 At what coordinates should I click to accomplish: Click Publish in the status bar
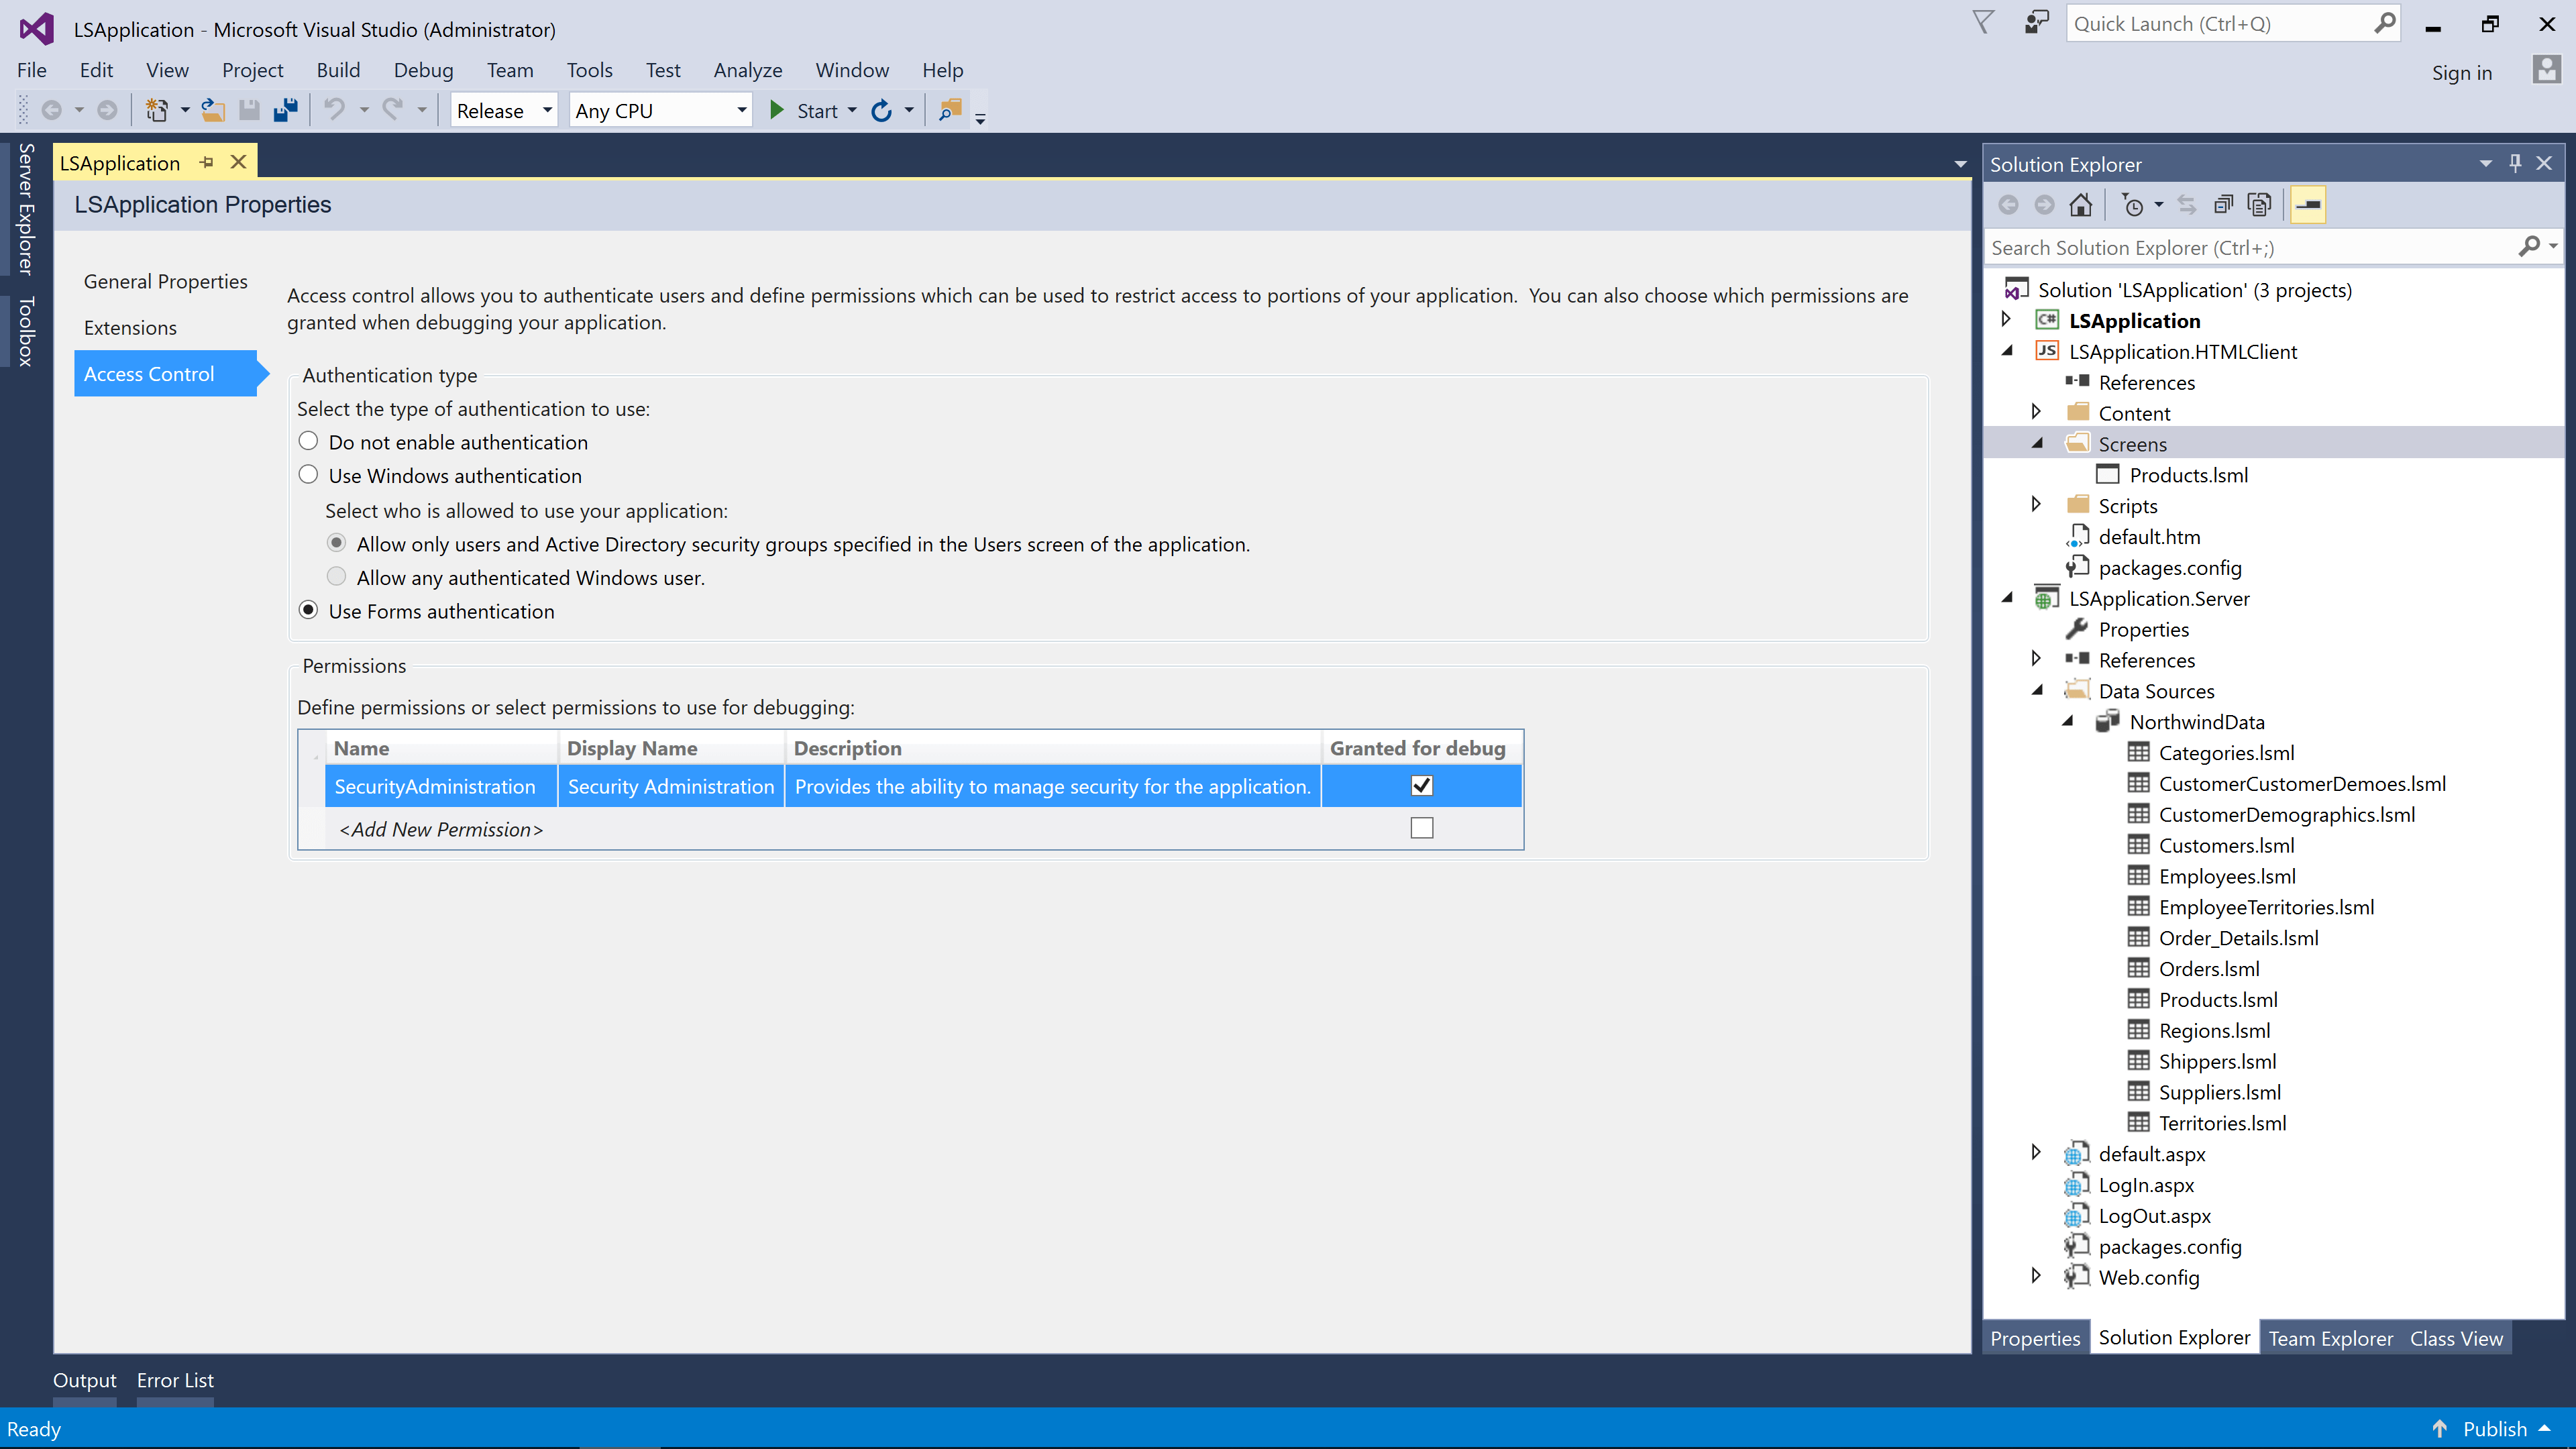coord(2494,1429)
